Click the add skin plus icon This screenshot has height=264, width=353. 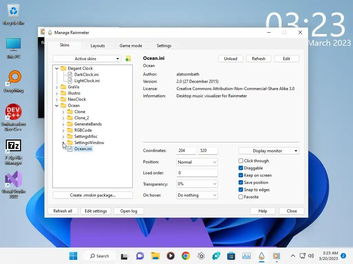[128, 59]
